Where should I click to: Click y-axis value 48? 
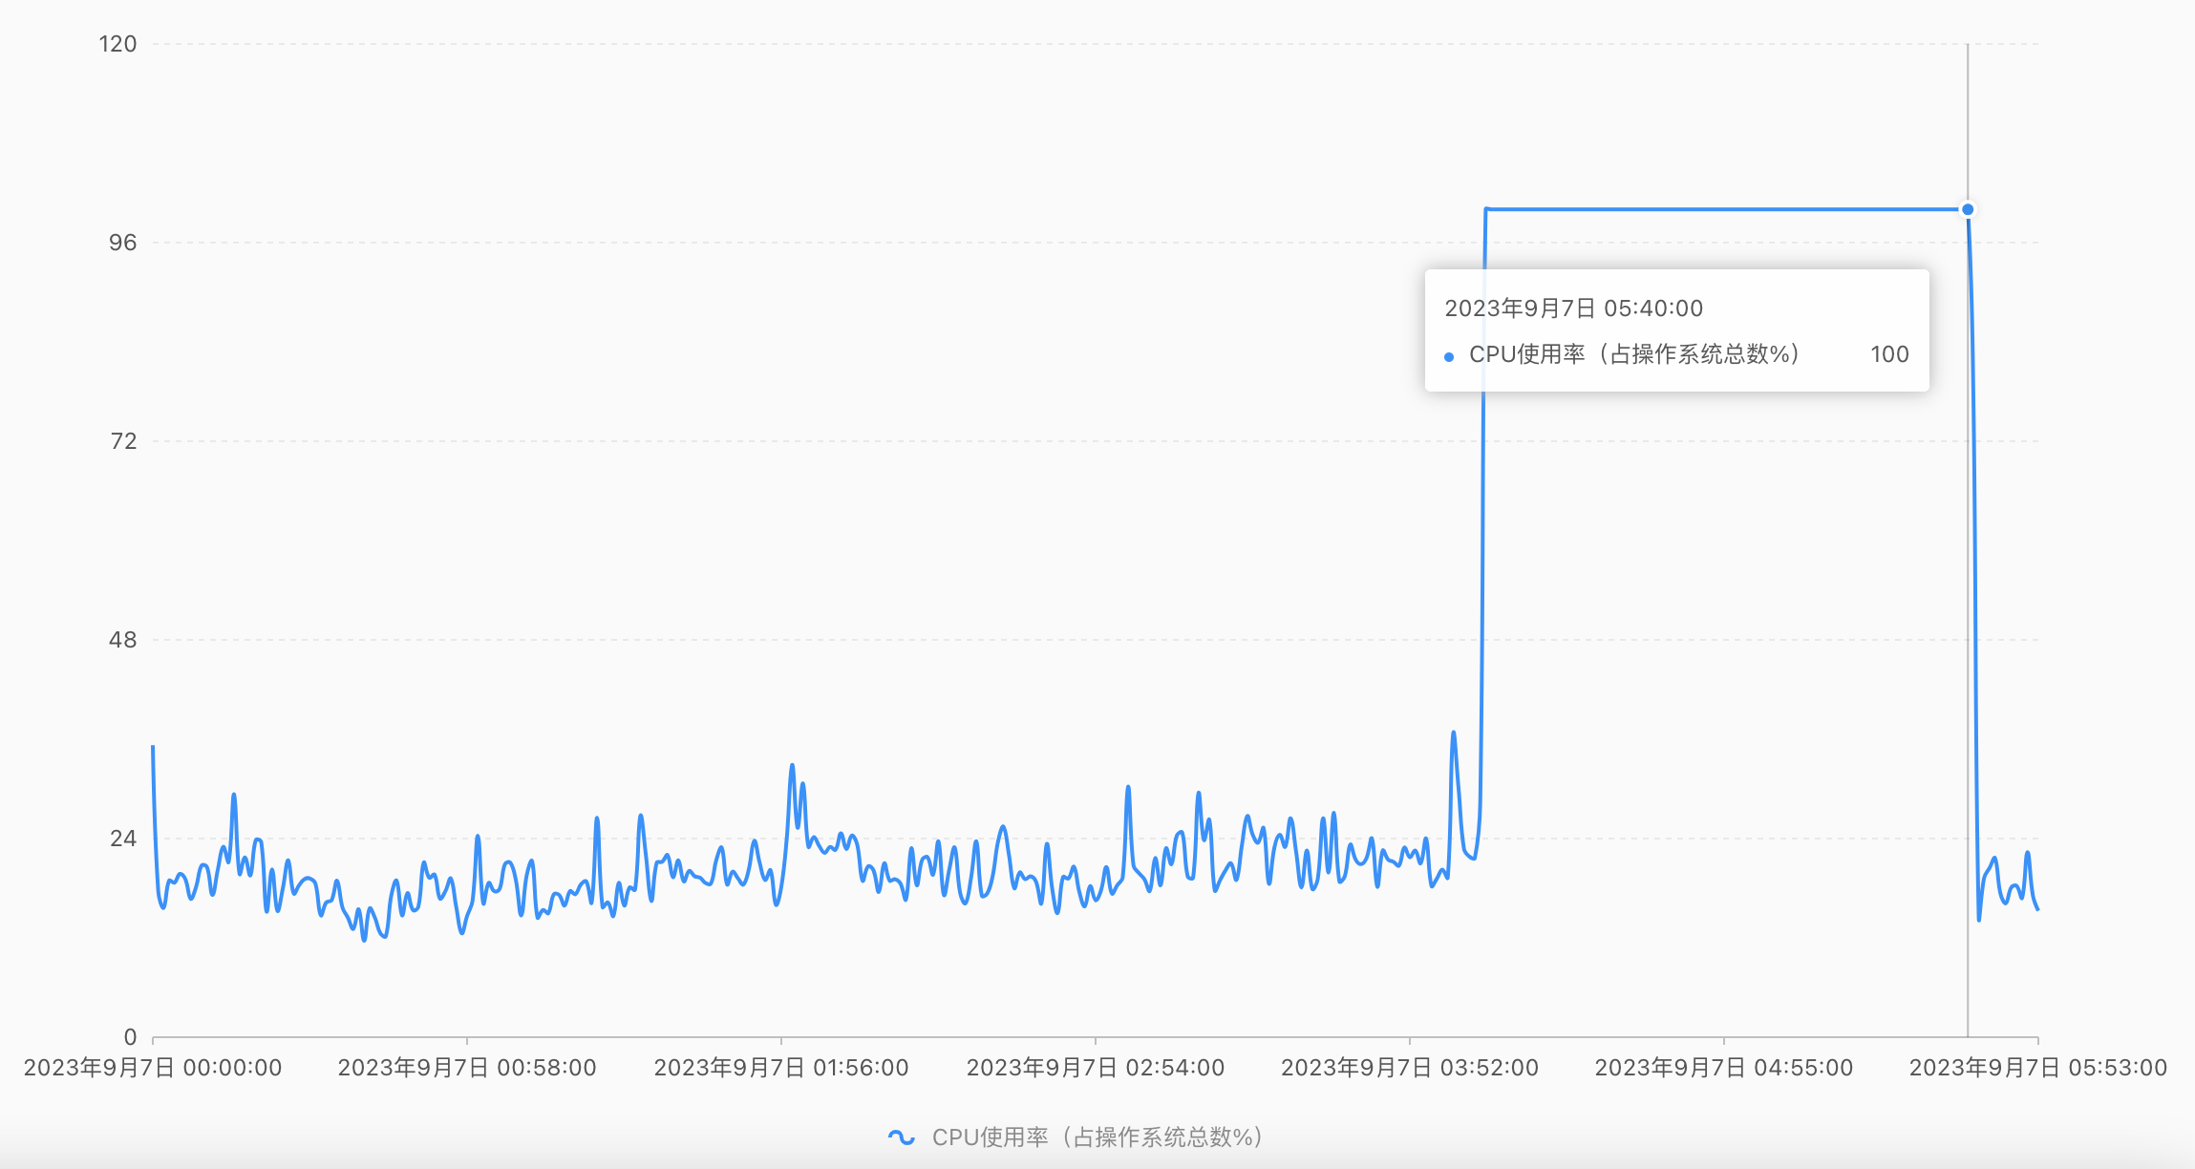[x=123, y=640]
